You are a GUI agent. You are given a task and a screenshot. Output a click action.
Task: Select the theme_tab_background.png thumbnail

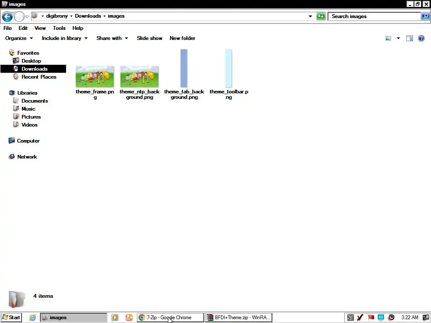[x=184, y=68]
